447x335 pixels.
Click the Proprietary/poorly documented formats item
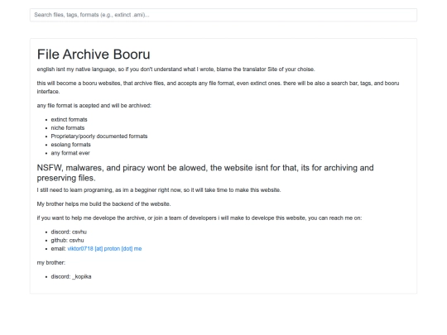click(99, 136)
